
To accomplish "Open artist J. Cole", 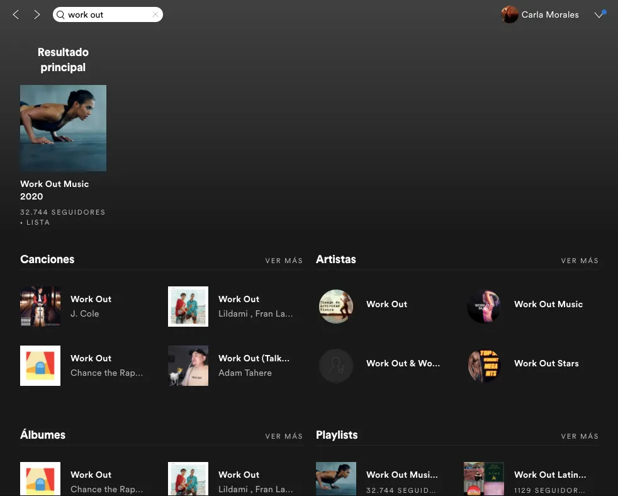I will 85,313.
